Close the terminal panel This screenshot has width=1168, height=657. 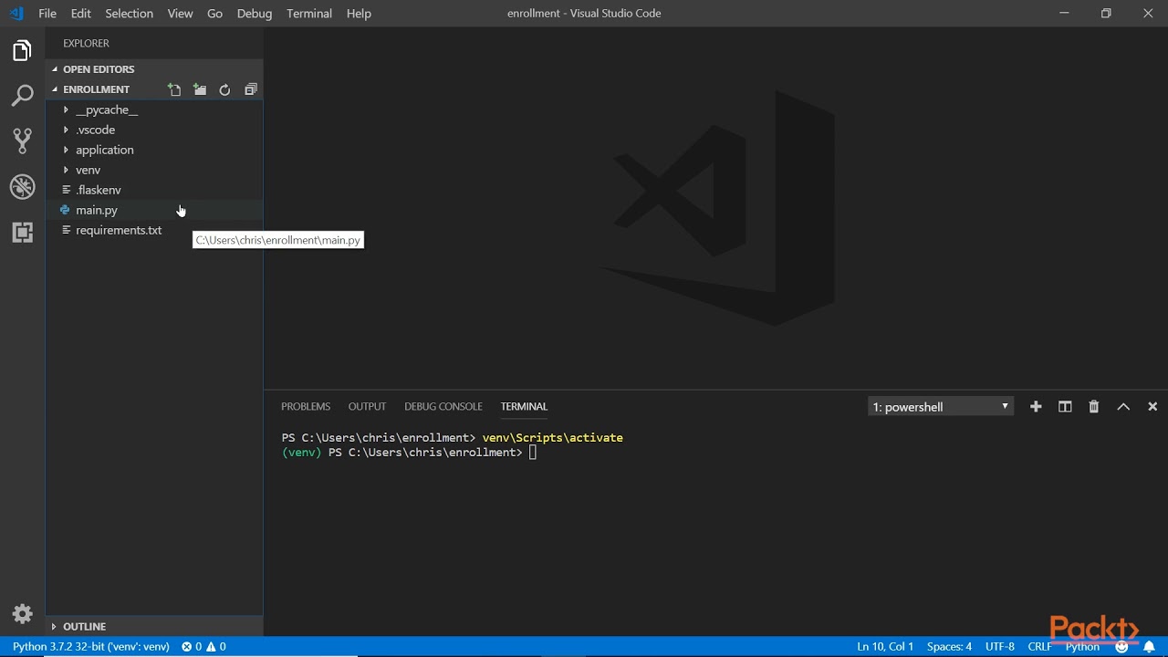[x=1152, y=407]
